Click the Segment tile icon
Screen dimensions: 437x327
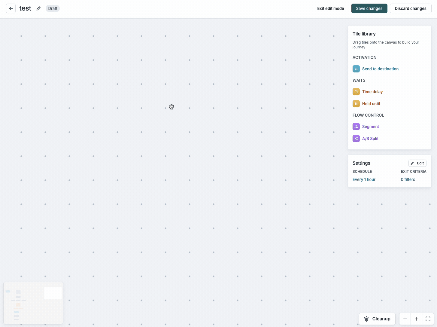coord(356,127)
